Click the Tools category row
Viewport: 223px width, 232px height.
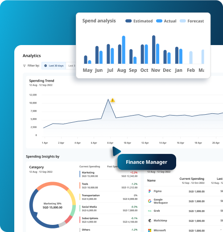[x=108, y=186]
